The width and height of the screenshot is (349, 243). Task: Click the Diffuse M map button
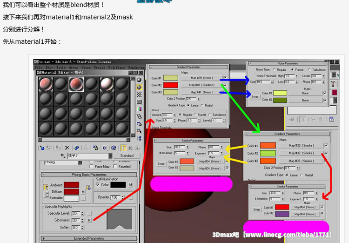click(x=83, y=192)
